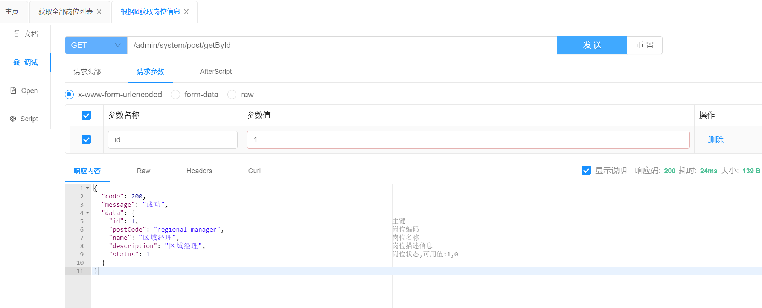Image resolution: width=762 pixels, height=308 pixels.
Task: Click the parameter name field containing id
Action: [x=173, y=140]
